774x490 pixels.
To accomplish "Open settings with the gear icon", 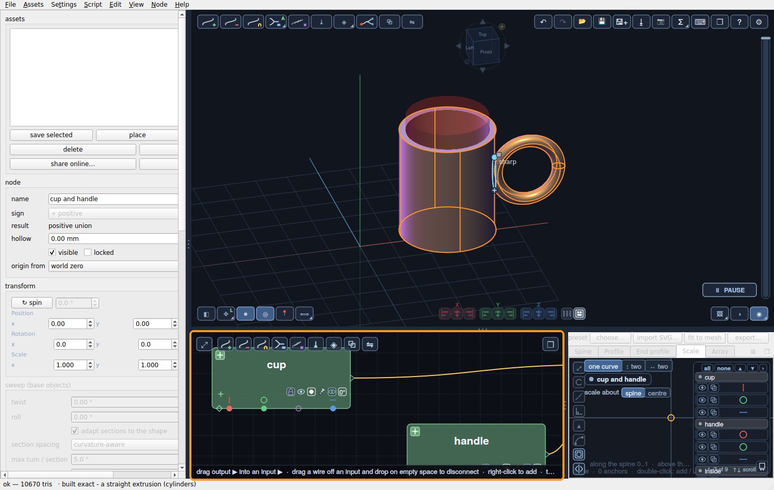I will (x=759, y=22).
